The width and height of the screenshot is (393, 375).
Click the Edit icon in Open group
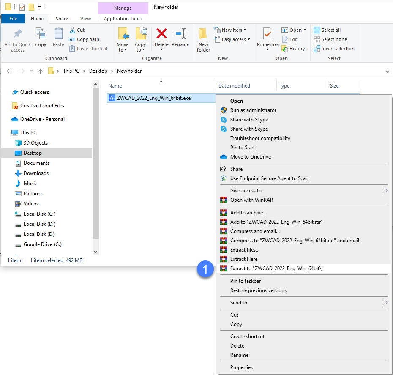pyautogui.click(x=285, y=39)
